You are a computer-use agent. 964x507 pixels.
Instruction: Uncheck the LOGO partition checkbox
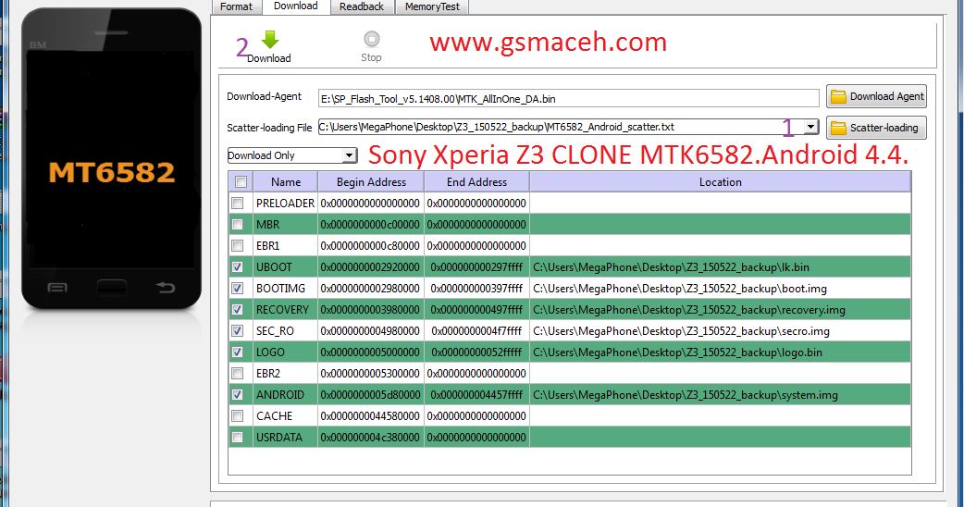(238, 352)
